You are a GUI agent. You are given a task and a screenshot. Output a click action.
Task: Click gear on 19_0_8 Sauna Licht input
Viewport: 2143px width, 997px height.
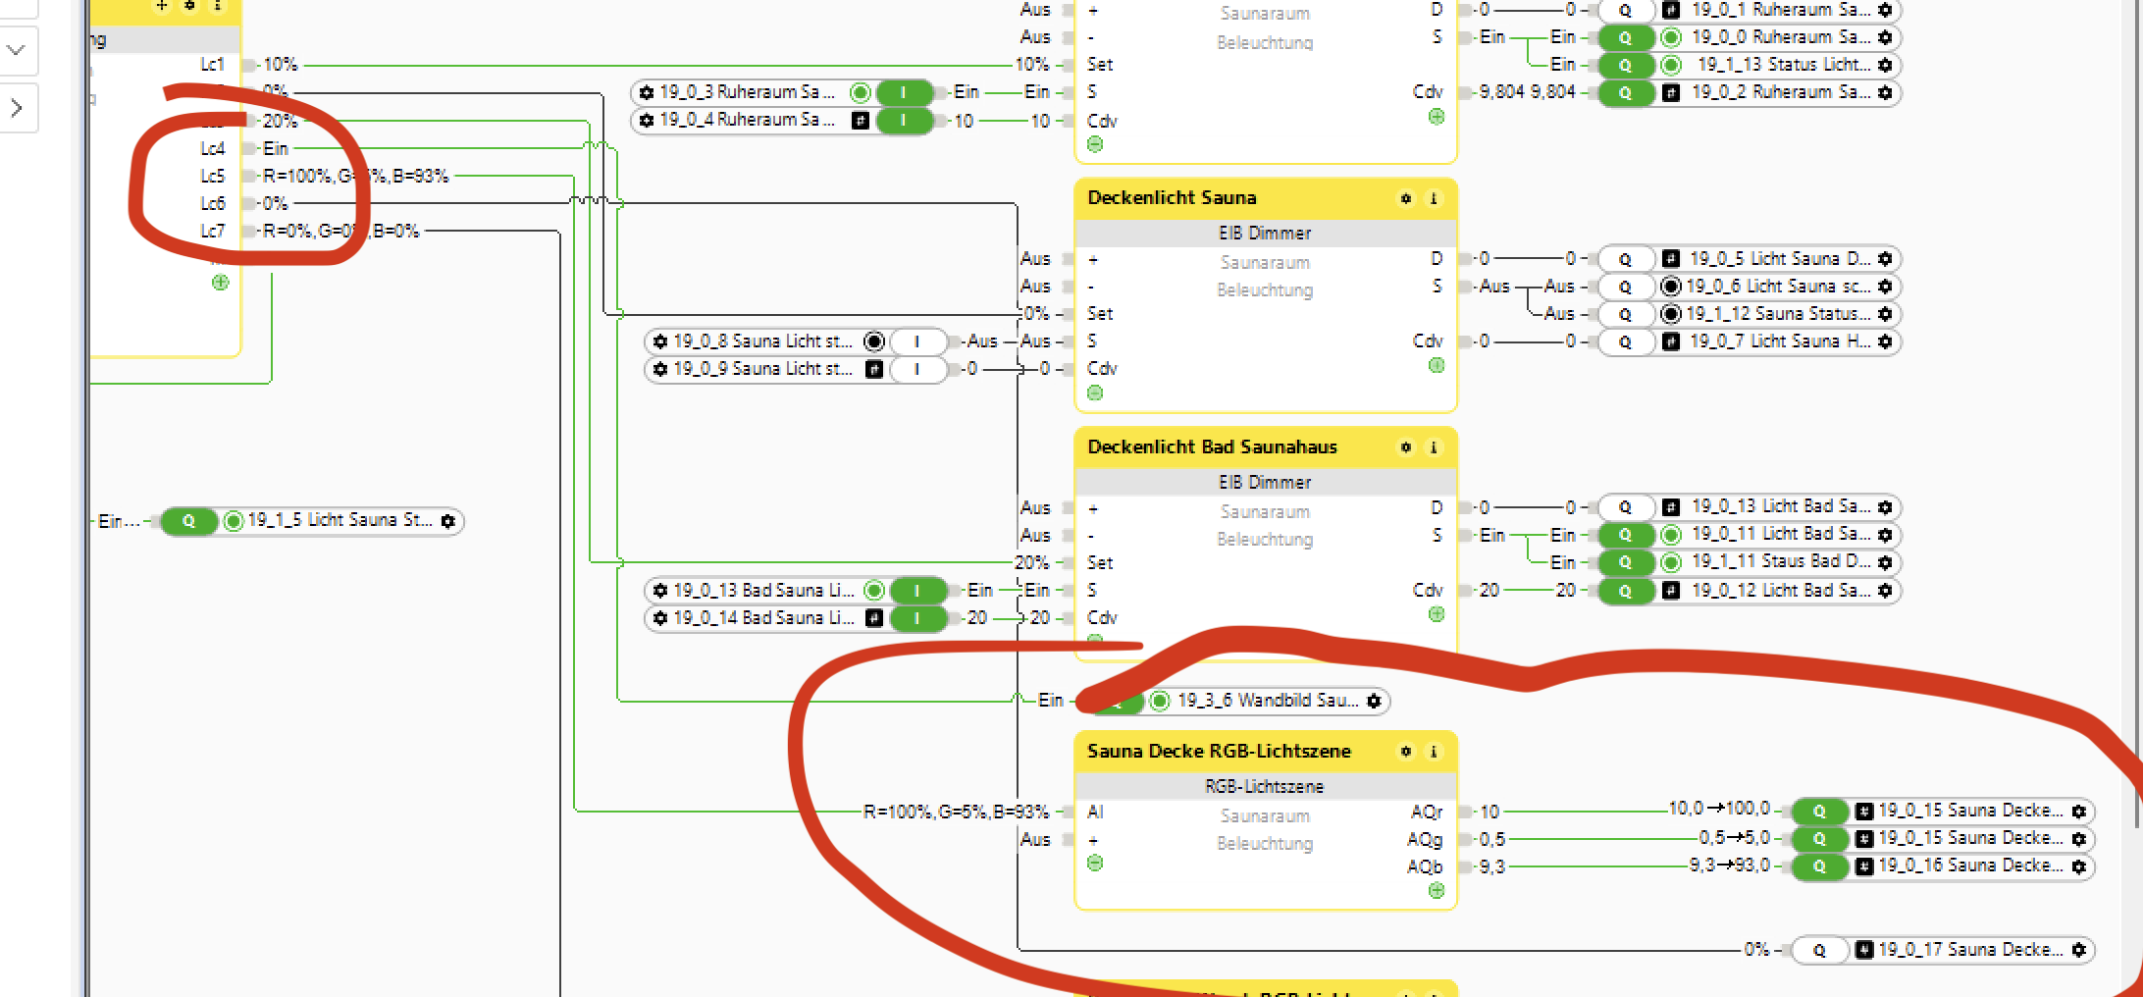tap(660, 341)
